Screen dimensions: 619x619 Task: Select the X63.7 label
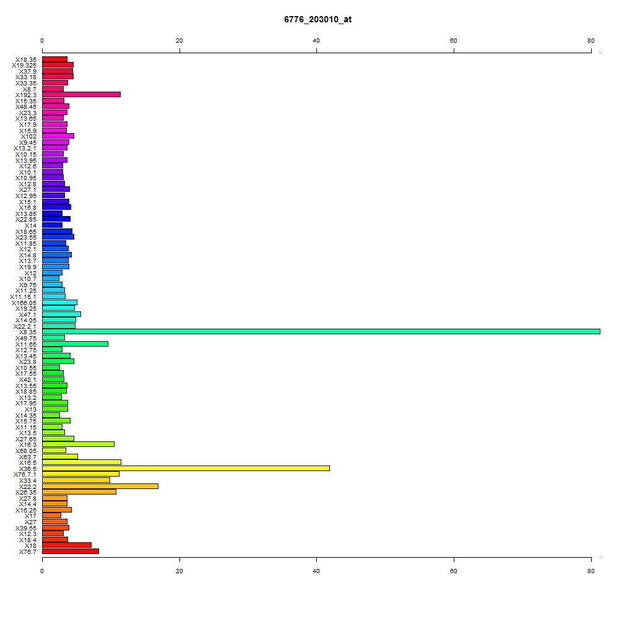click(28, 457)
